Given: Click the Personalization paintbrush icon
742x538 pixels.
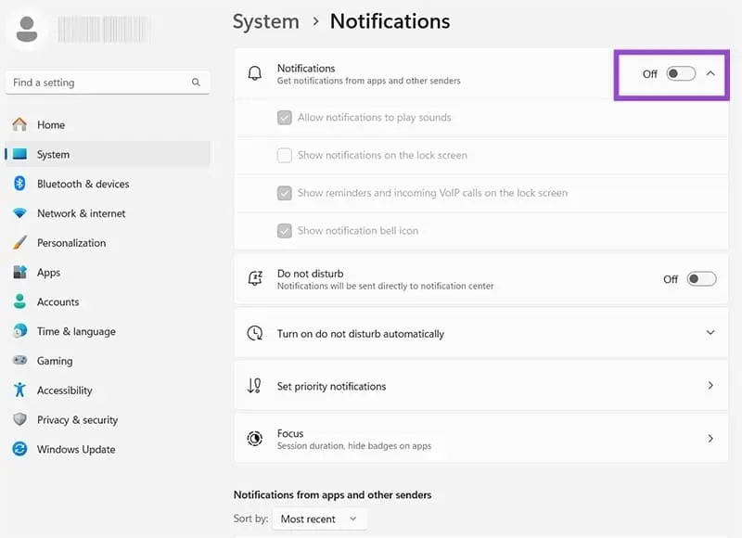Looking at the screenshot, I should click(19, 242).
